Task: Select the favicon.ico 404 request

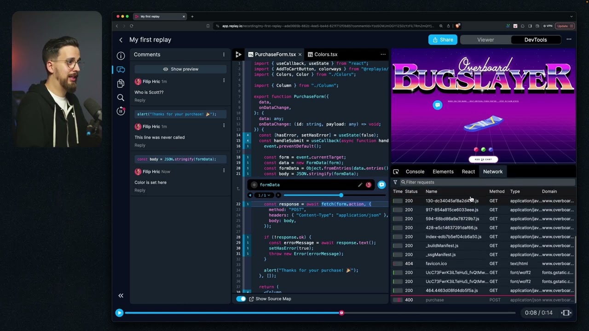Action: click(x=483, y=264)
